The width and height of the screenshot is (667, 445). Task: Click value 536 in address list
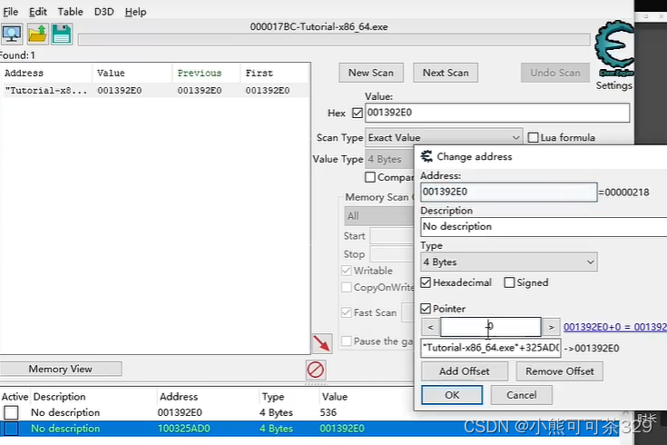[x=328, y=412]
